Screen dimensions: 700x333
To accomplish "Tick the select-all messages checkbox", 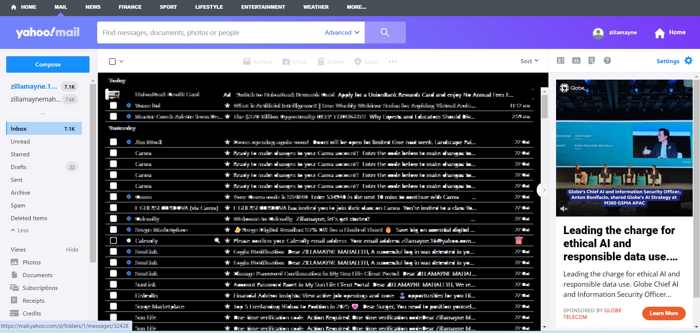I will pos(113,62).
